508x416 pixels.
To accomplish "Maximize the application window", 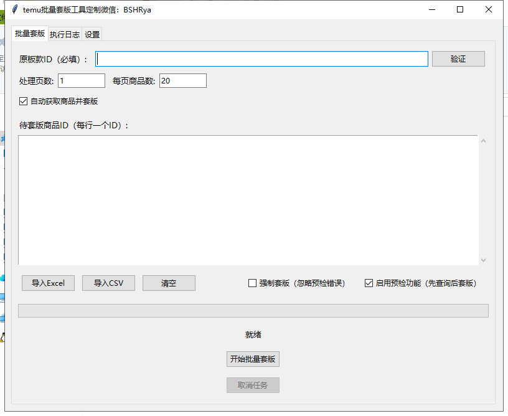I will point(460,9).
